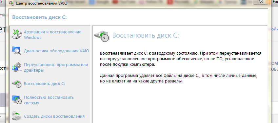The height and width of the screenshot is (123, 278).
Task: Select Восстановить диск C: in sidebar
Action: click(x=45, y=84)
